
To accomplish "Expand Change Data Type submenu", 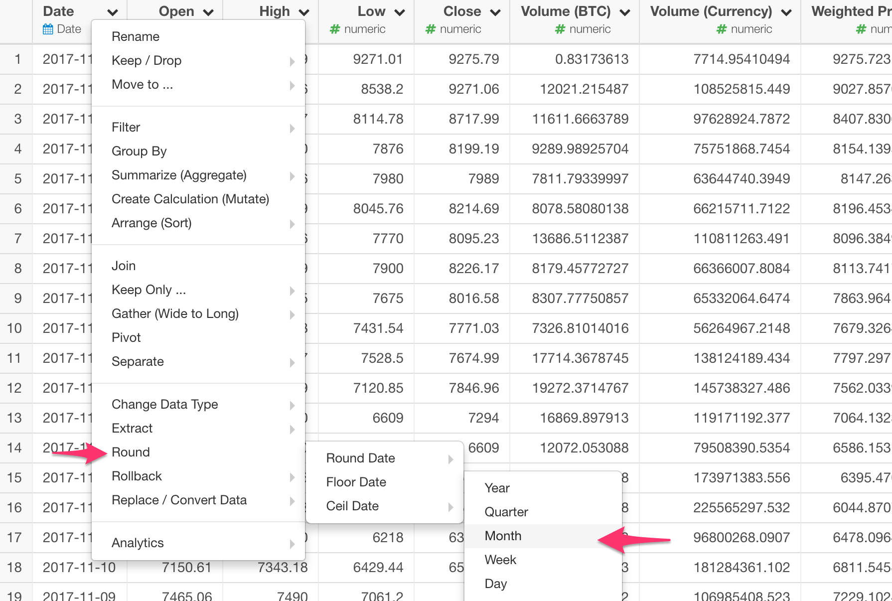I will click(198, 404).
